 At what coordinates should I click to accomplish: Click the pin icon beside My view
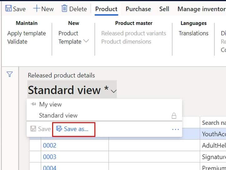tap(33, 104)
